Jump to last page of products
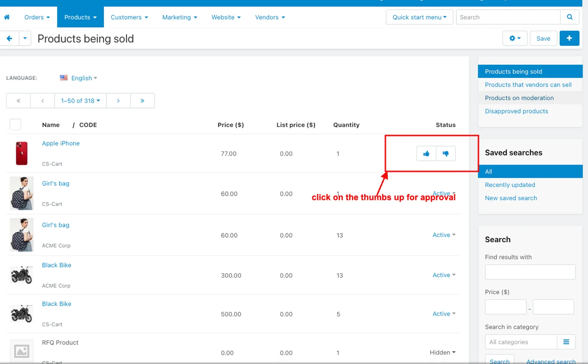This screenshot has height=364, width=588. [143, 101]
